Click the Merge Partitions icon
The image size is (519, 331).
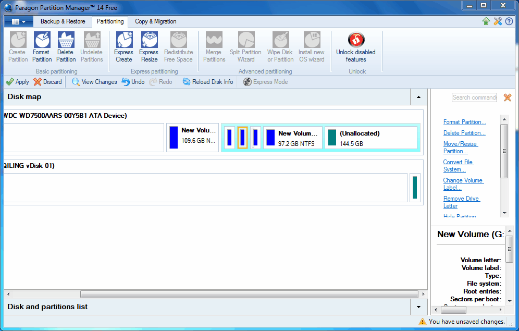pyautogui.click(x=214, y=47)
